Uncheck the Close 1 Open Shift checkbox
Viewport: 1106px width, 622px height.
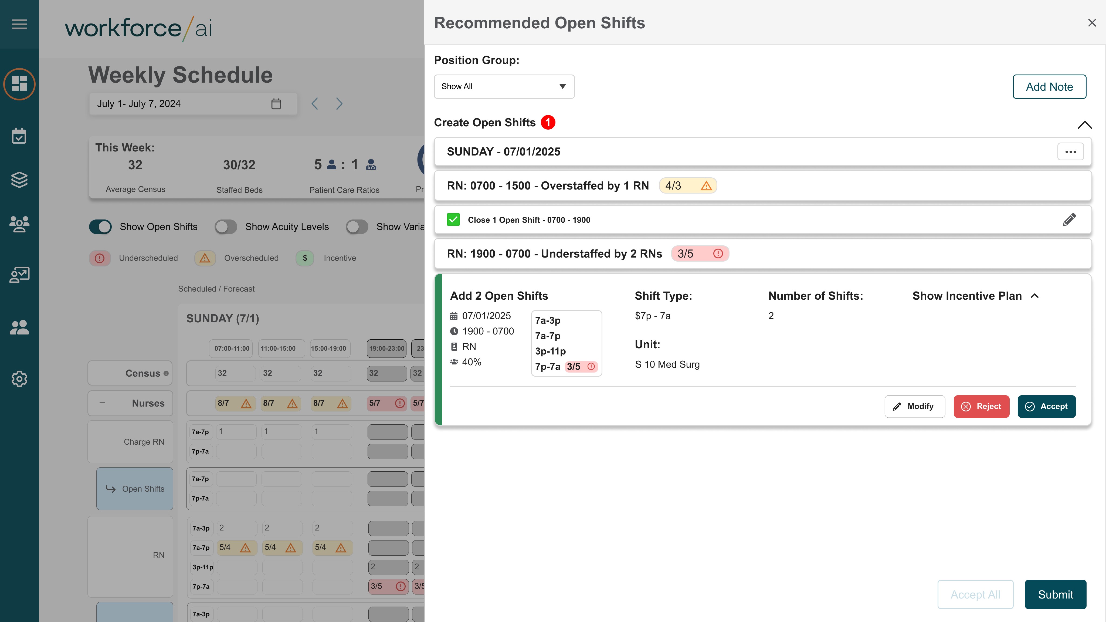(453, 219)
